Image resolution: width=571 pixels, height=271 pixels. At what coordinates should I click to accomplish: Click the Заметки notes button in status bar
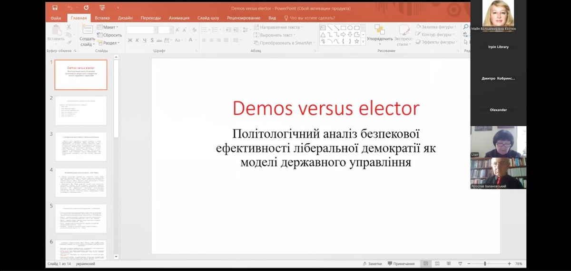tap(372, 263)
